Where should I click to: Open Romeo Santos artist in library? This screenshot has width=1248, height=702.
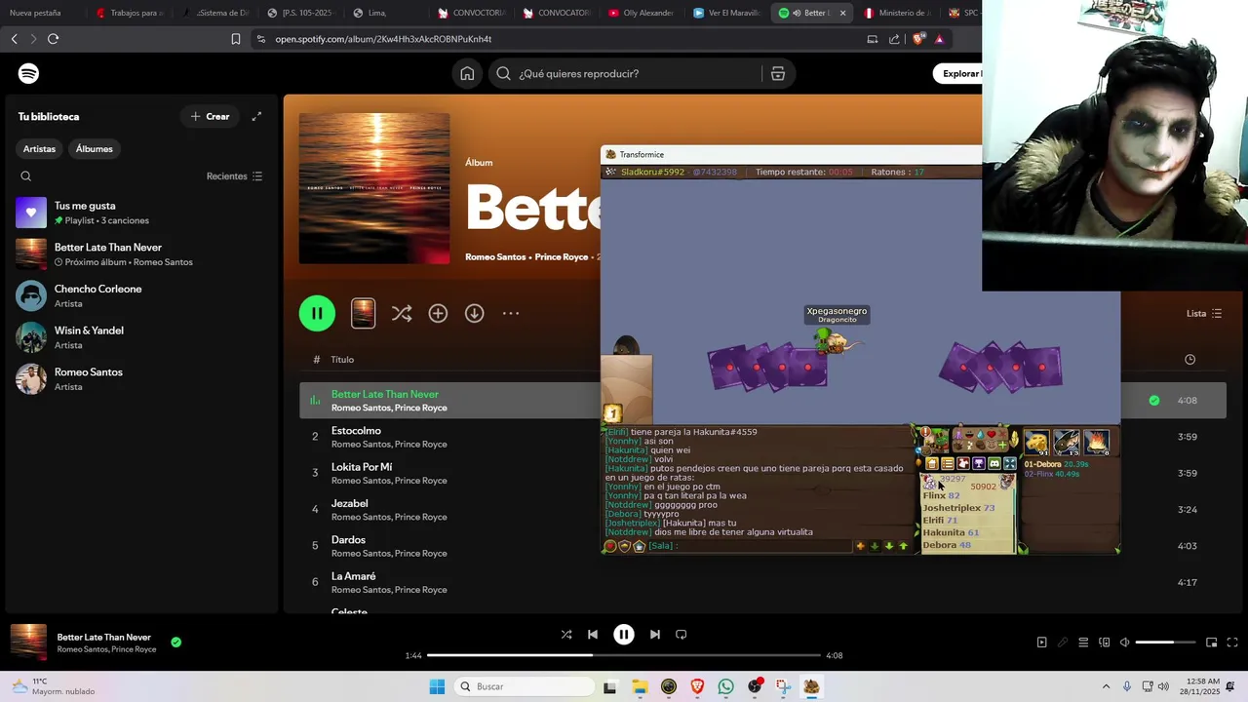[141, 378]
